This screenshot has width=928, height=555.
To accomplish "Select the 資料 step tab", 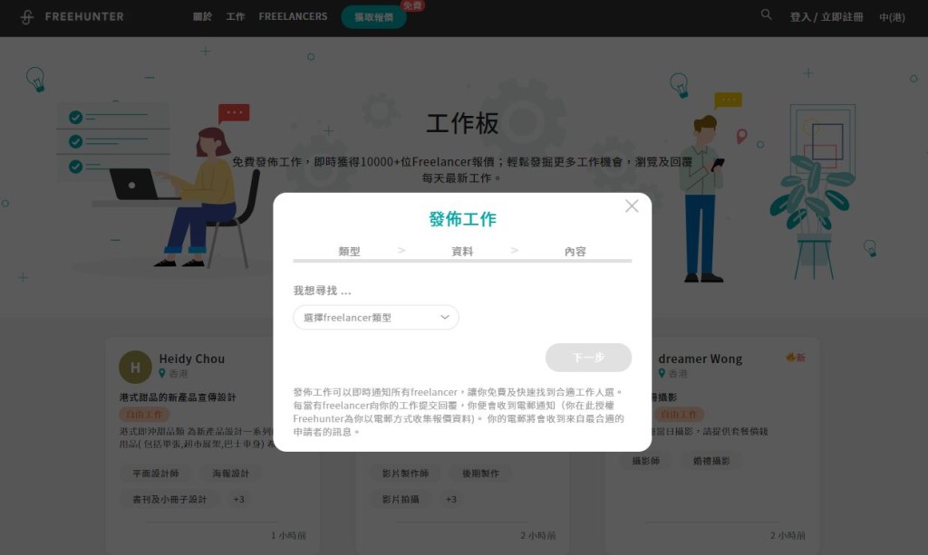I will (x=462, y=252).
